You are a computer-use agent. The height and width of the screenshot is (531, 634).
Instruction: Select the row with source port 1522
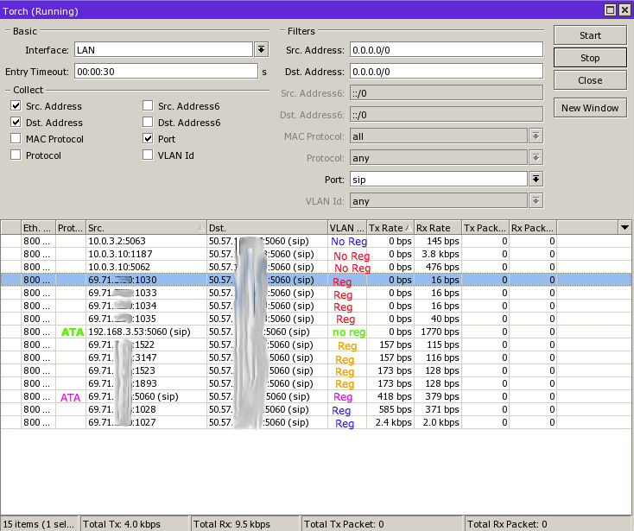(315, 345)
